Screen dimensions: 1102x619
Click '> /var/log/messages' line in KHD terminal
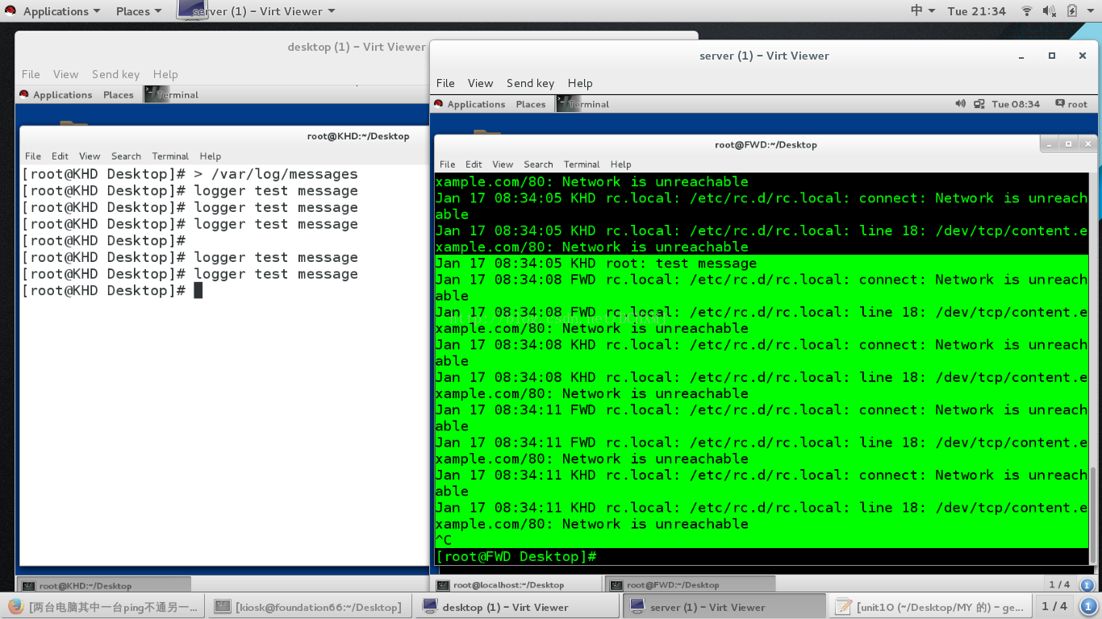coord(190,174)
